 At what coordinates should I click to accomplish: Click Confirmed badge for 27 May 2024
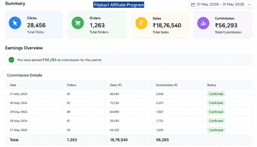coord(216,130)
